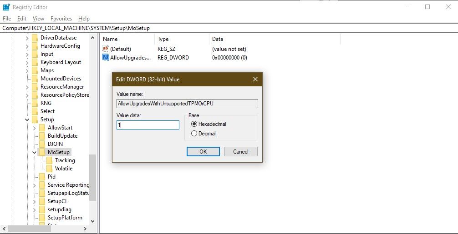
Task: Click the (value not set) data cell
Action: [x=229, y=49]
